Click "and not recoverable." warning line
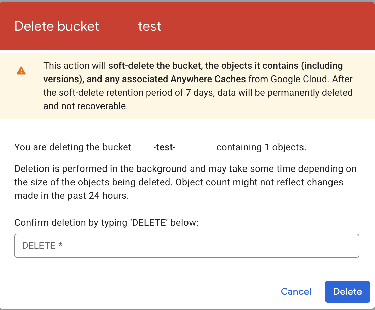Image resolution: width=375 pixels, height=310 pixels. (x=86, y=106)
